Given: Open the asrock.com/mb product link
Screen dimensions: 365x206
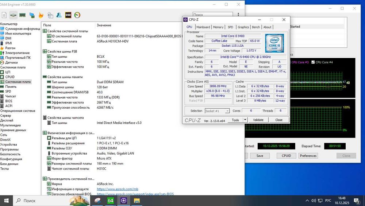Looking at the screenshot, I should pyautogui.click(x=118, y=189).
